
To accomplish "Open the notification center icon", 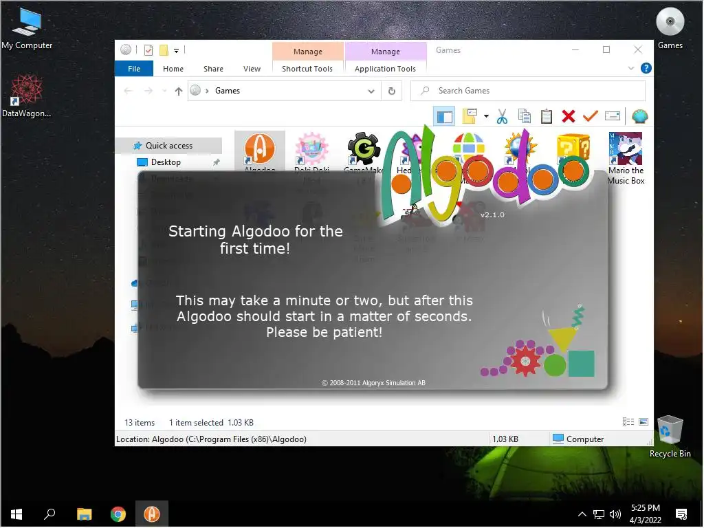I will [681, 514].
